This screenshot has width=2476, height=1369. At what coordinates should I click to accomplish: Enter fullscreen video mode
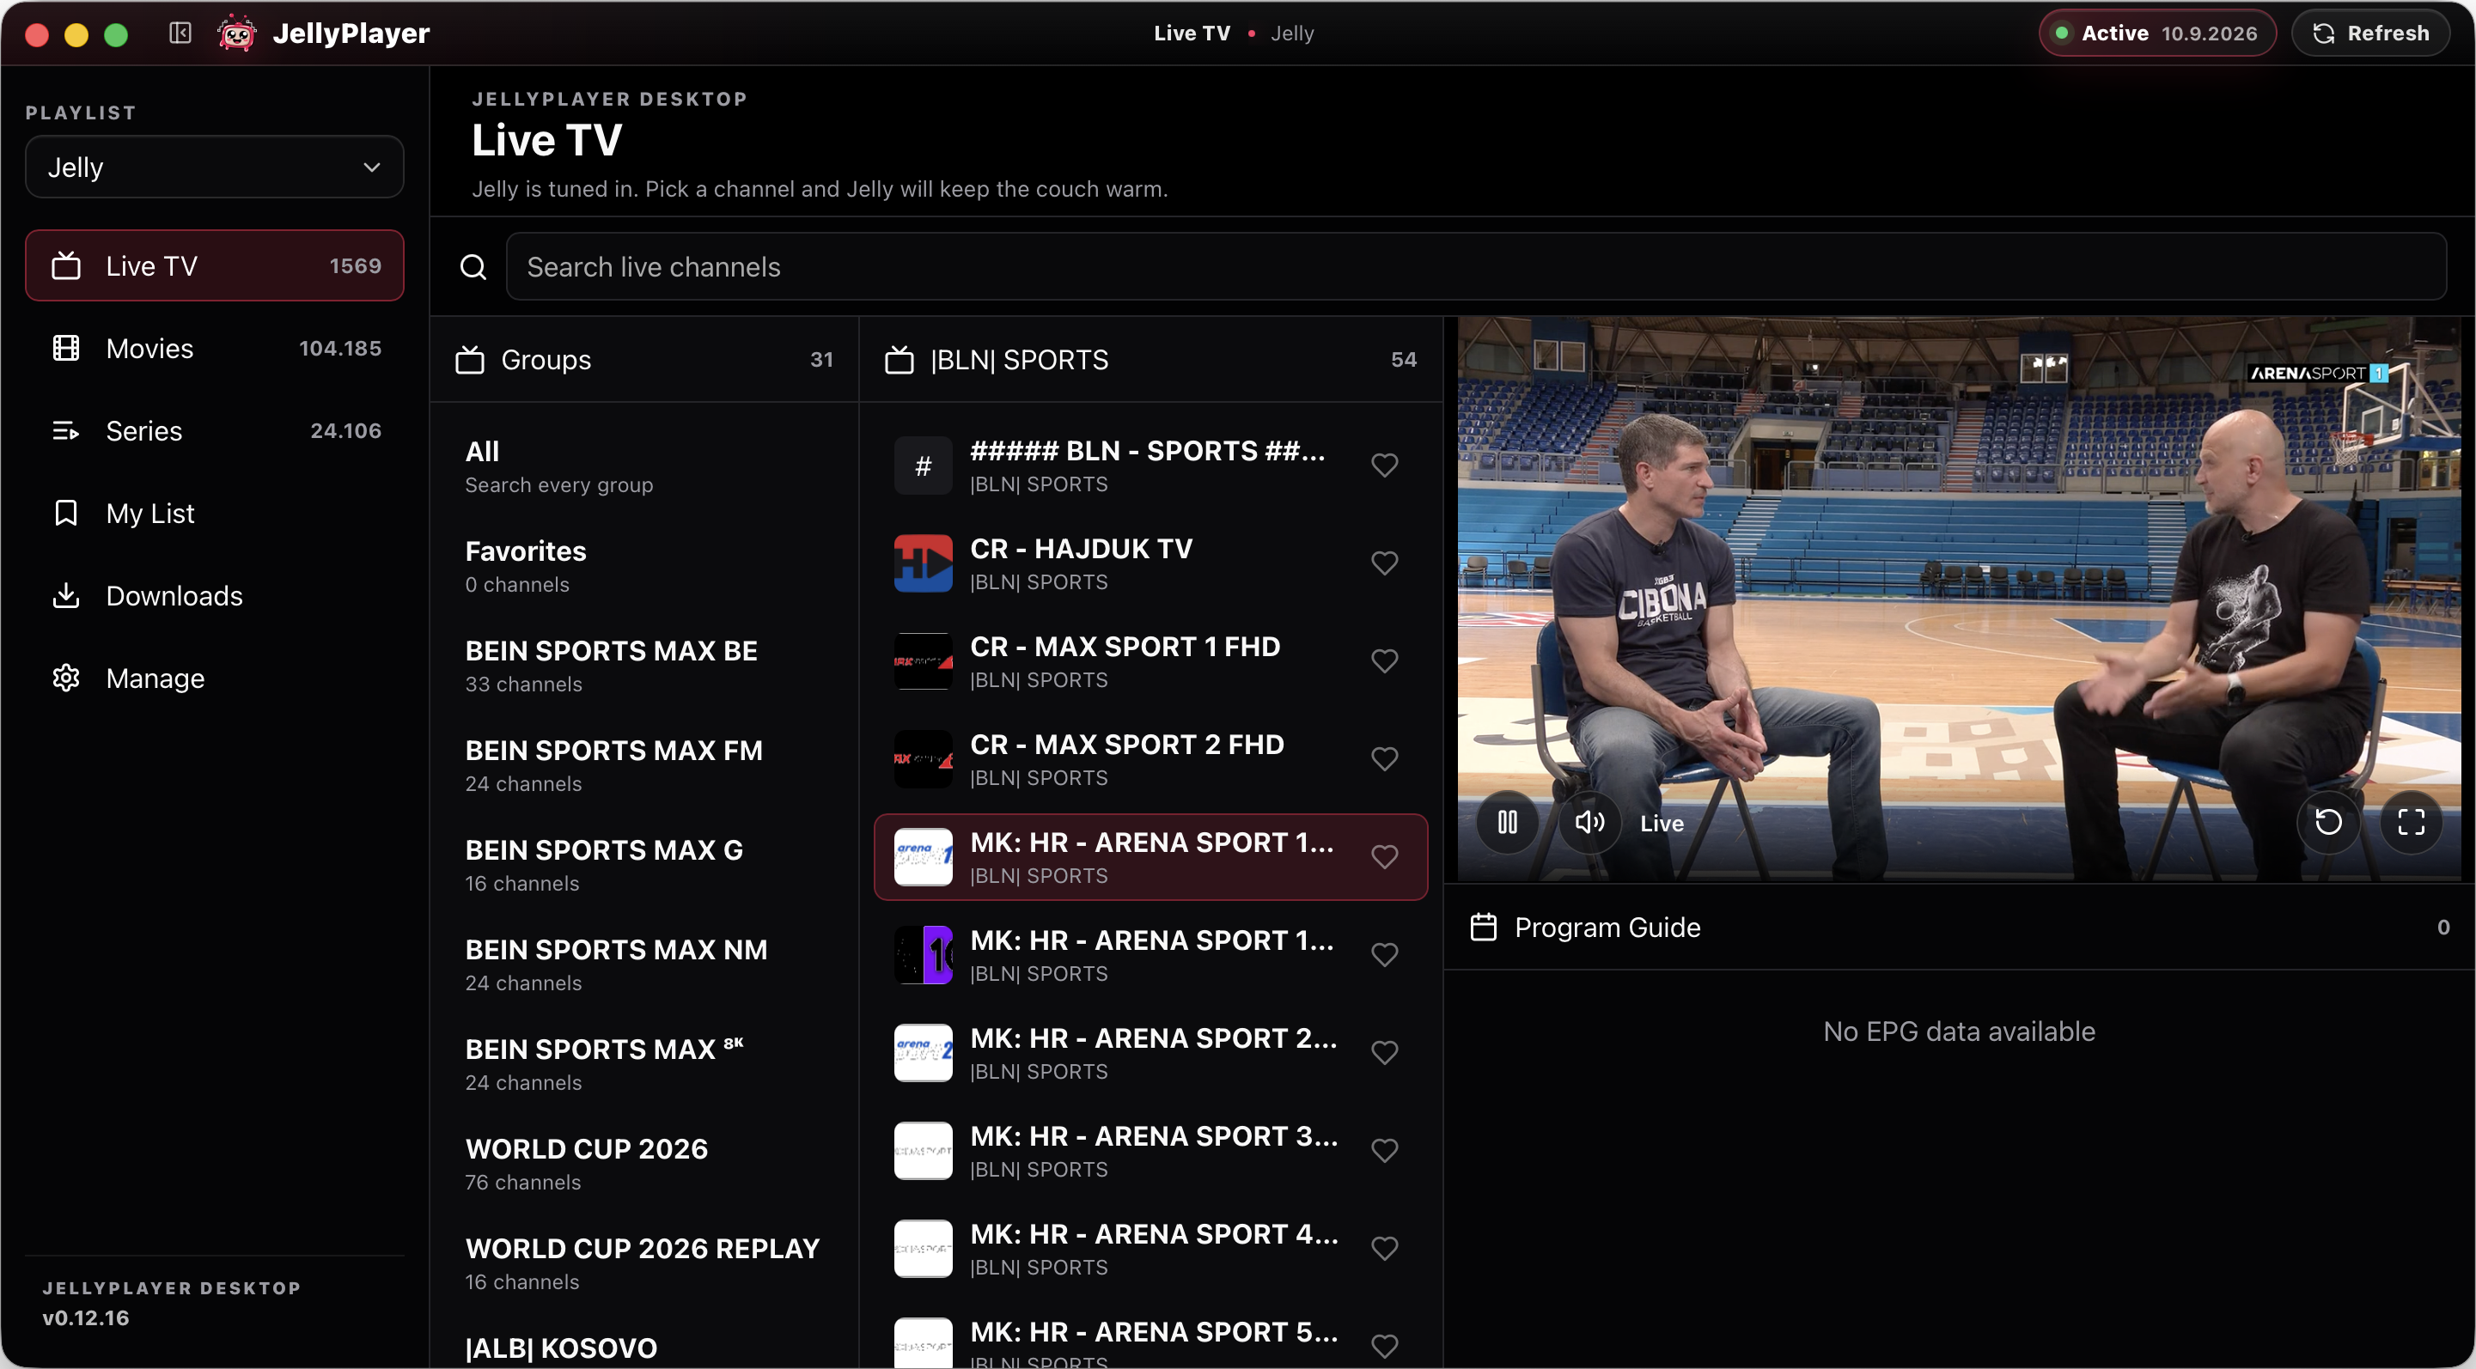pyautogui.click(x=2411, y=823)
